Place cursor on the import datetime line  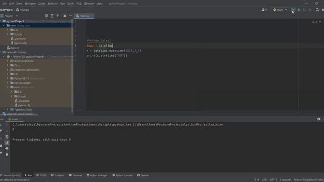[100, 45]
